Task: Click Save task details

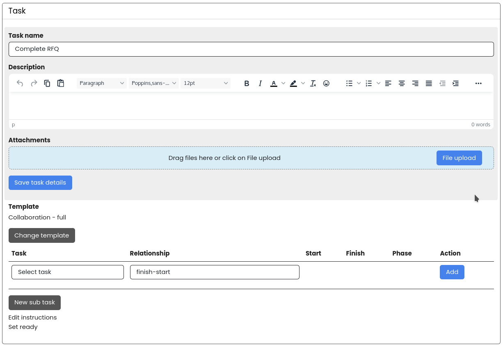Action: 40,183
